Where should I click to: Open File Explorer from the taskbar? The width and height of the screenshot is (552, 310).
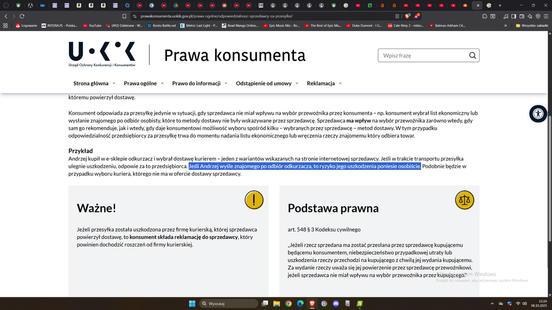click(x=277, y=303)
